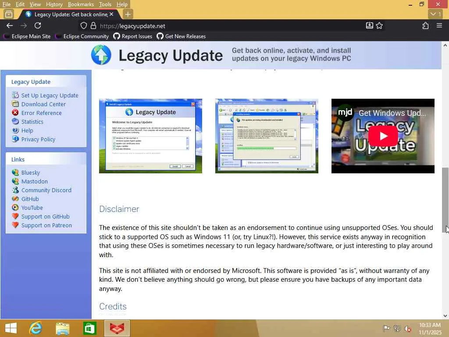Click the site security padlock icon

click(93, 26)
